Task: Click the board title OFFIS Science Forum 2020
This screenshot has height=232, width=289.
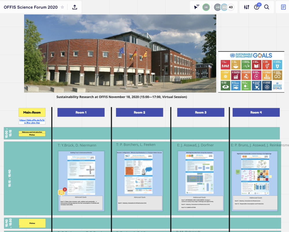Action: (x=30, y=7)
